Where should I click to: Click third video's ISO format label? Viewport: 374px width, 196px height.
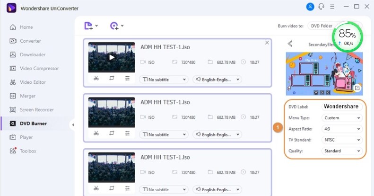tap(151, 172)
